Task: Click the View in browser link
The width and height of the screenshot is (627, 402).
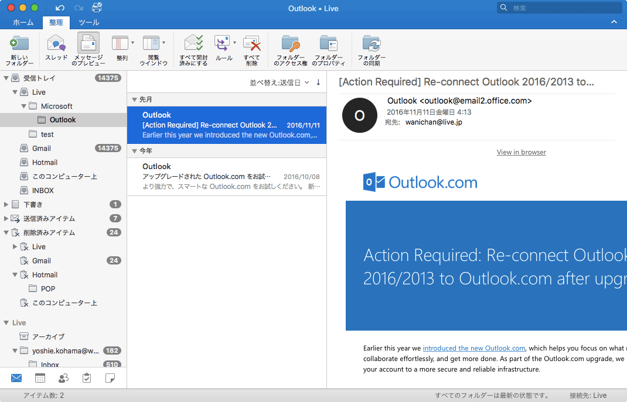Action: 521,152
